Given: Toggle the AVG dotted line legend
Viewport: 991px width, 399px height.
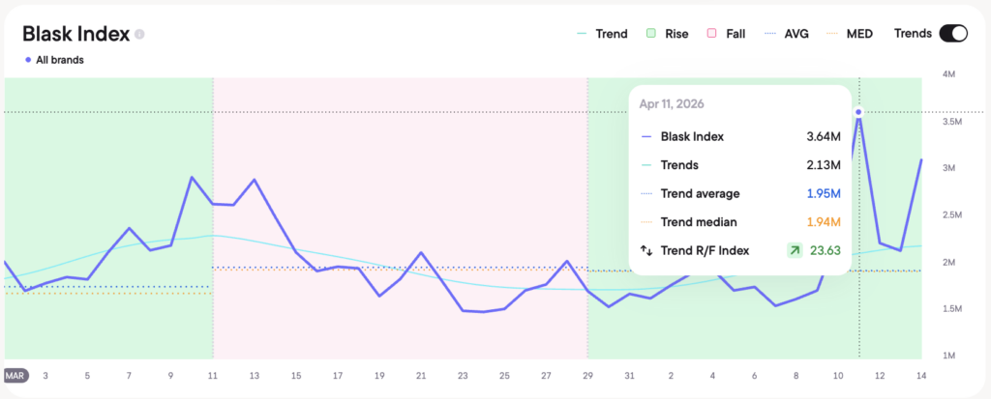Looking at the screenshot, I should (772, 34).
